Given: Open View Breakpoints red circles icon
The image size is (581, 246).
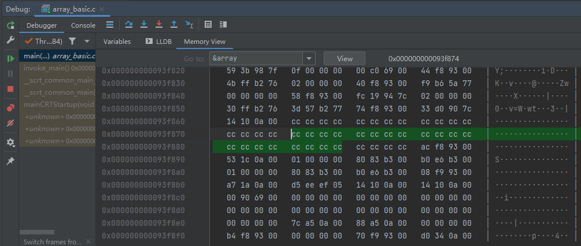Looking at the screenshot, I should 10,108.
